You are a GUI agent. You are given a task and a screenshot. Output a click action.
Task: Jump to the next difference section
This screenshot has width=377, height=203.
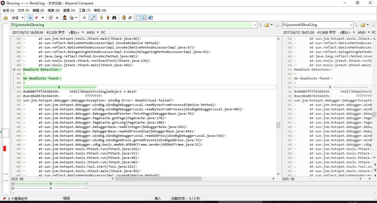point(101,18)
